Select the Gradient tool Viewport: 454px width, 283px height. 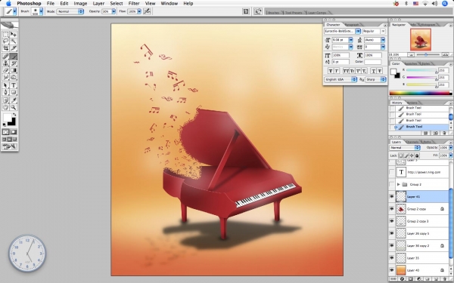(14, 70)
